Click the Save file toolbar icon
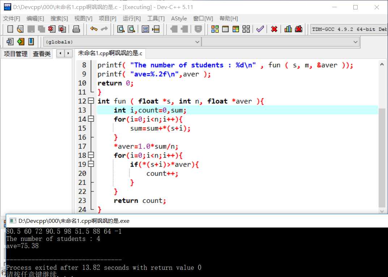The image size is (388, 277). coord(31,29)
